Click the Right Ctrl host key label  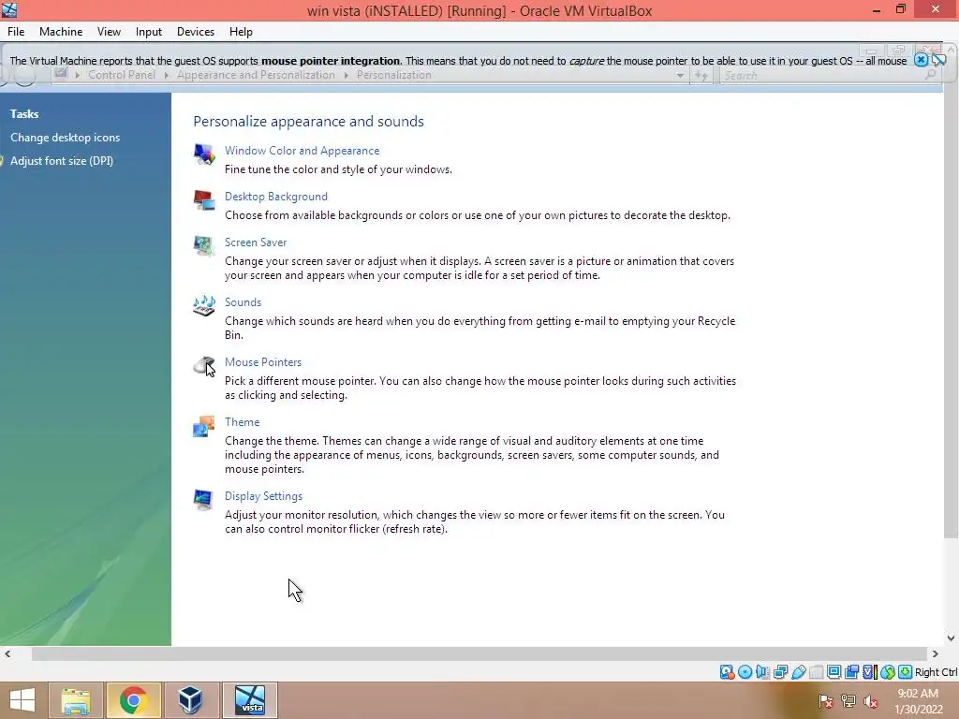point(936,672)
